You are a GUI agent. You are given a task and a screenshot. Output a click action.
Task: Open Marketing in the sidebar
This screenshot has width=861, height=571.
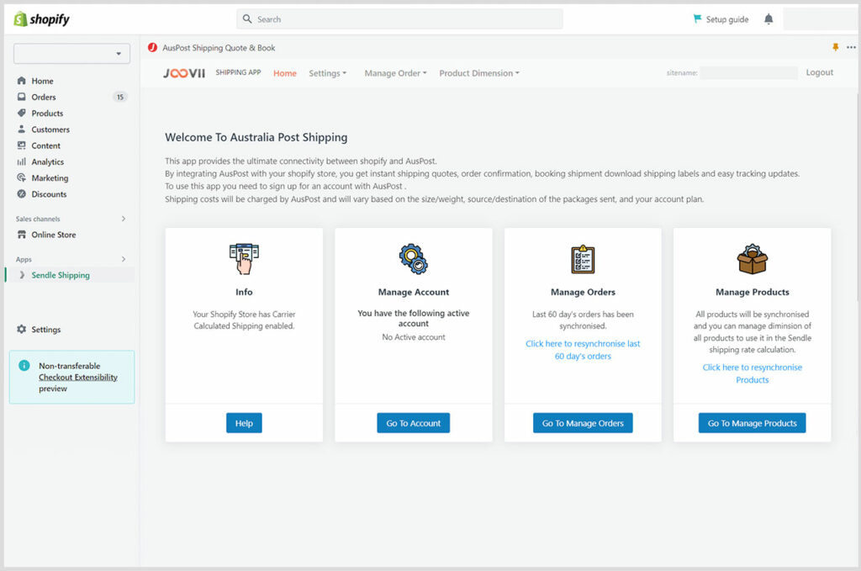tap(50, 178)
